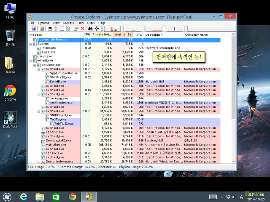The width and height of the screenshot is (270, 202).
Task: Collapse the wininit.exe tree node
Action: coord(30,61)
